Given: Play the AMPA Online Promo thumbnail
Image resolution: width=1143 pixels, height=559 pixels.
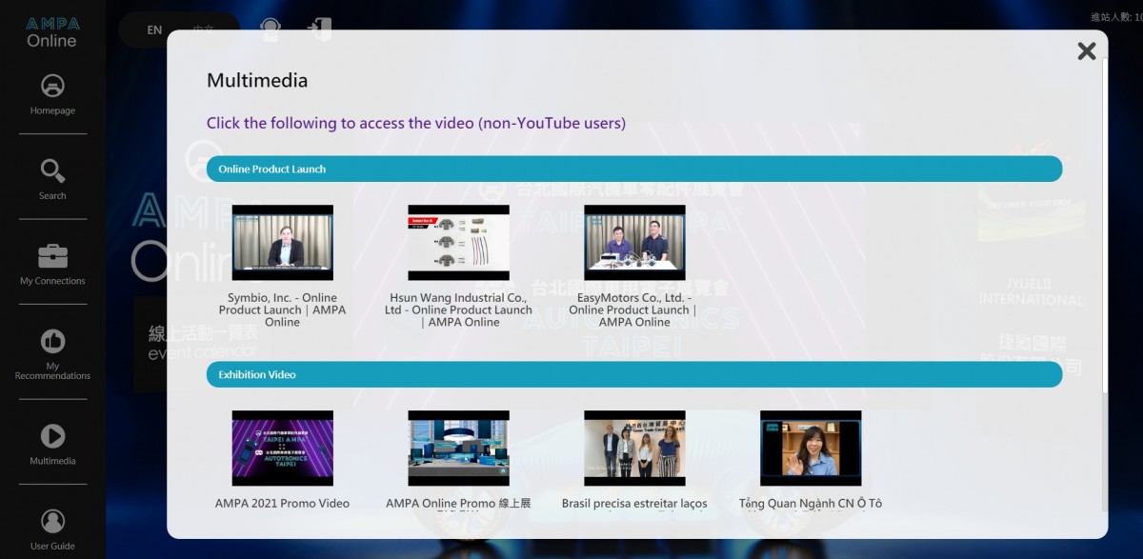Looking at the screenshot, I should pyautogui.click(x=459, y=449).
